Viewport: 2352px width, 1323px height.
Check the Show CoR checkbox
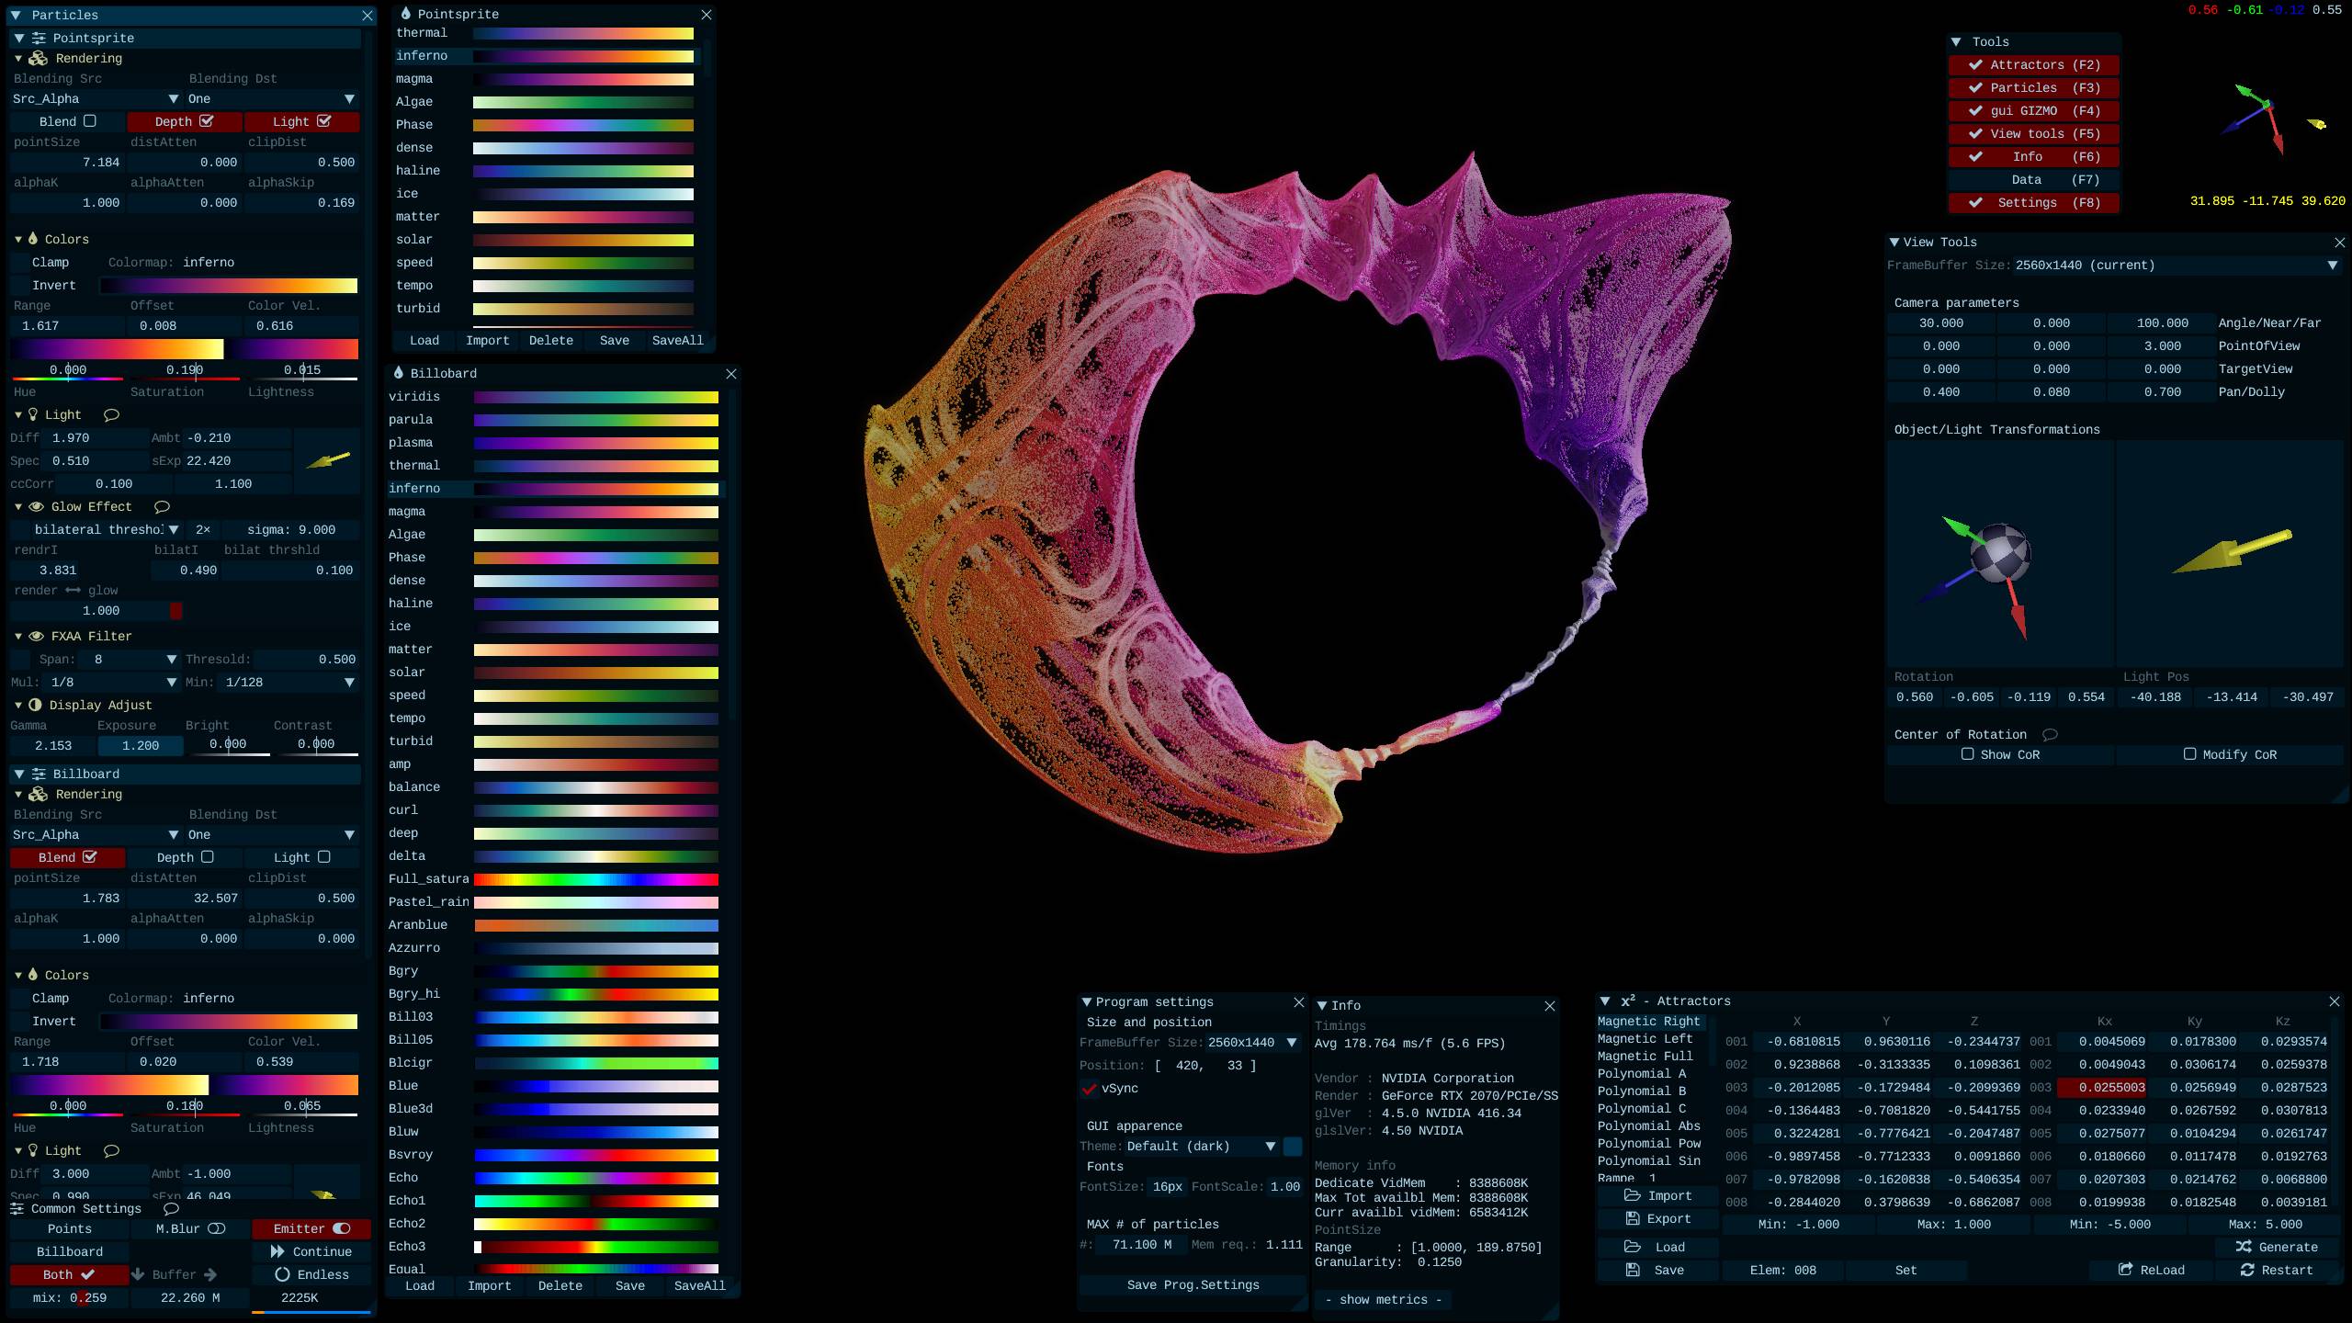coord(1967,754)
